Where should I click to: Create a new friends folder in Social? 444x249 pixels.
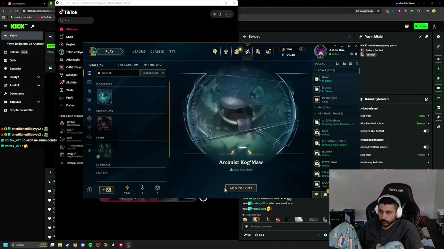pyautogui.click(x=344, y=64)
